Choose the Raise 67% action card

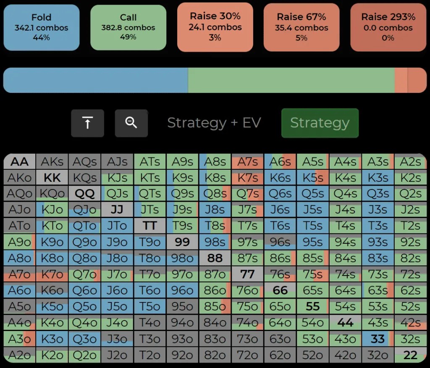[301, 27]
